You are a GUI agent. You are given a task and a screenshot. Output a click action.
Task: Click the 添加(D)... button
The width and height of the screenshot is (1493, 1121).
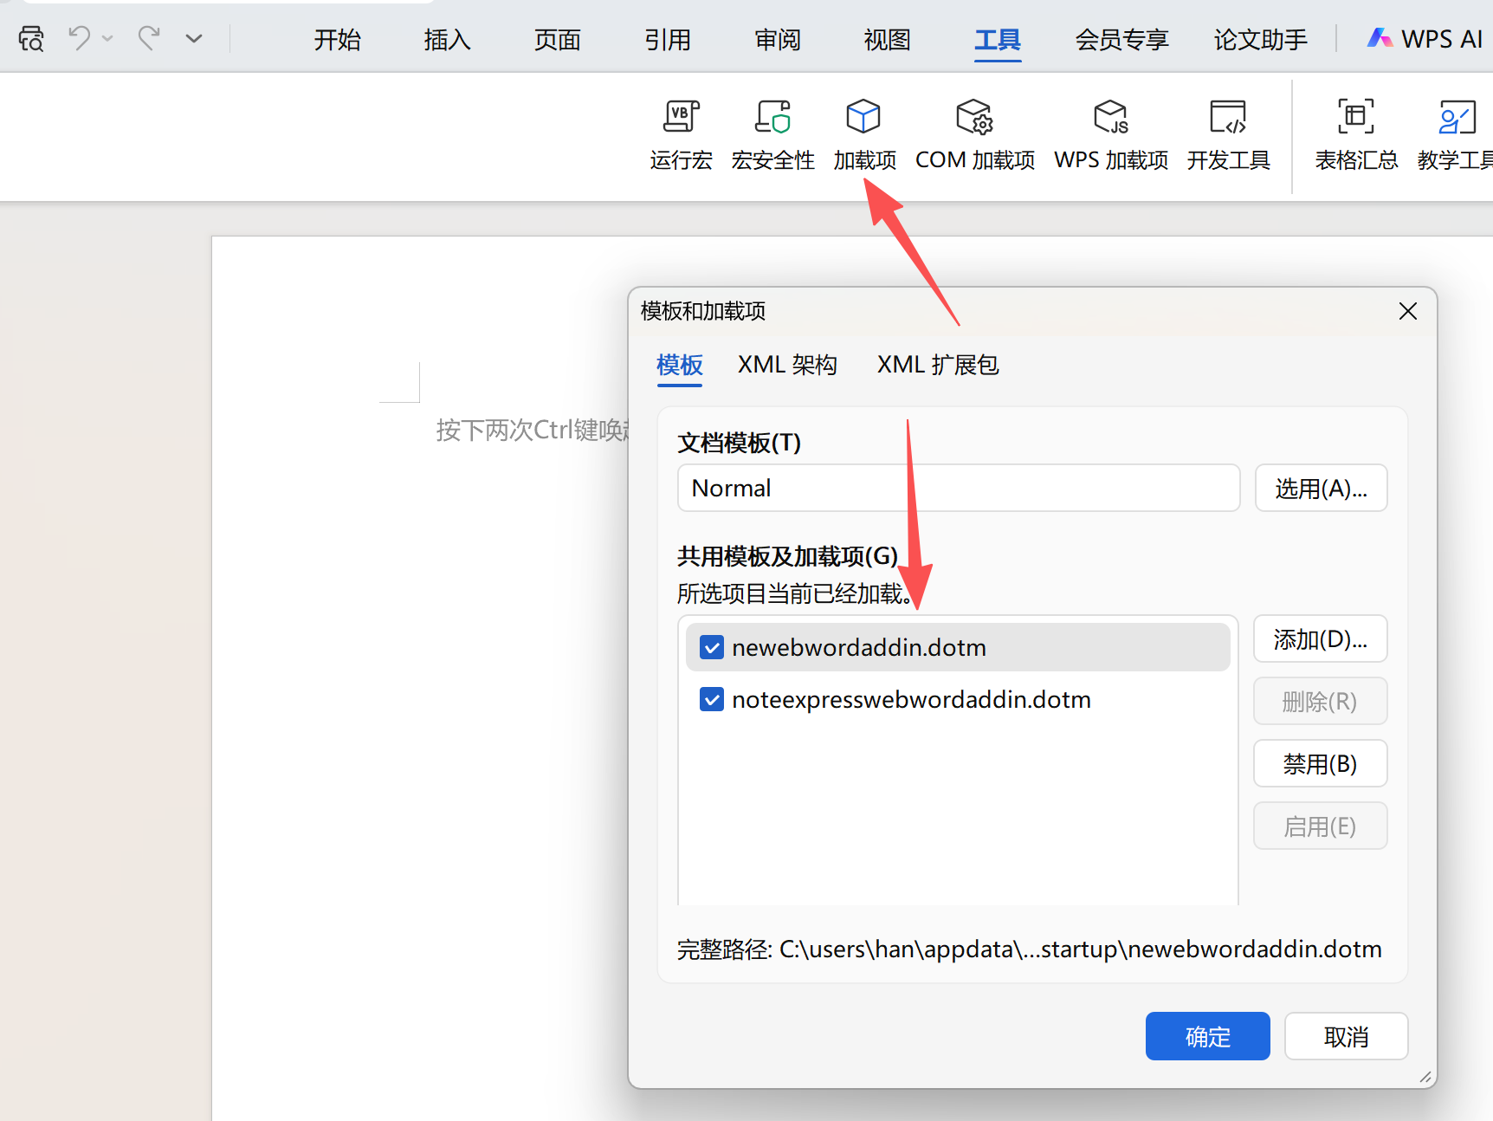(x=1321, y=639)
